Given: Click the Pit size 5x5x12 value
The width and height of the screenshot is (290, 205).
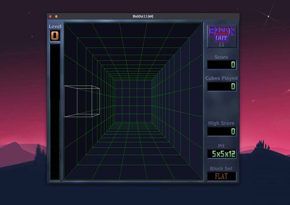Looking at the screenshot, I should pyautogui.click(x=222, y=154).
